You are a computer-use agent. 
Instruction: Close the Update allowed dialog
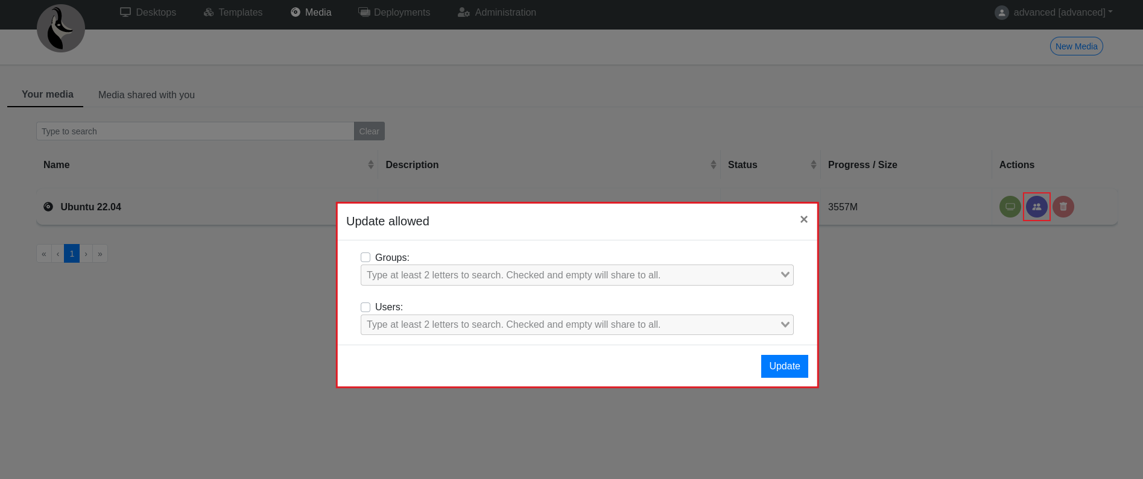803,219
